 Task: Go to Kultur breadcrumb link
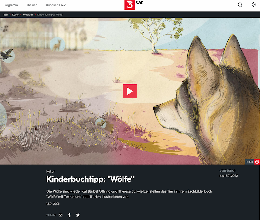15,15
